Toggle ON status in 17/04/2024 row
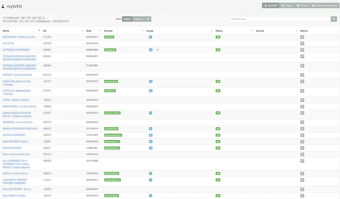Viewport: 340px width, 199px height. pos(218,135)
